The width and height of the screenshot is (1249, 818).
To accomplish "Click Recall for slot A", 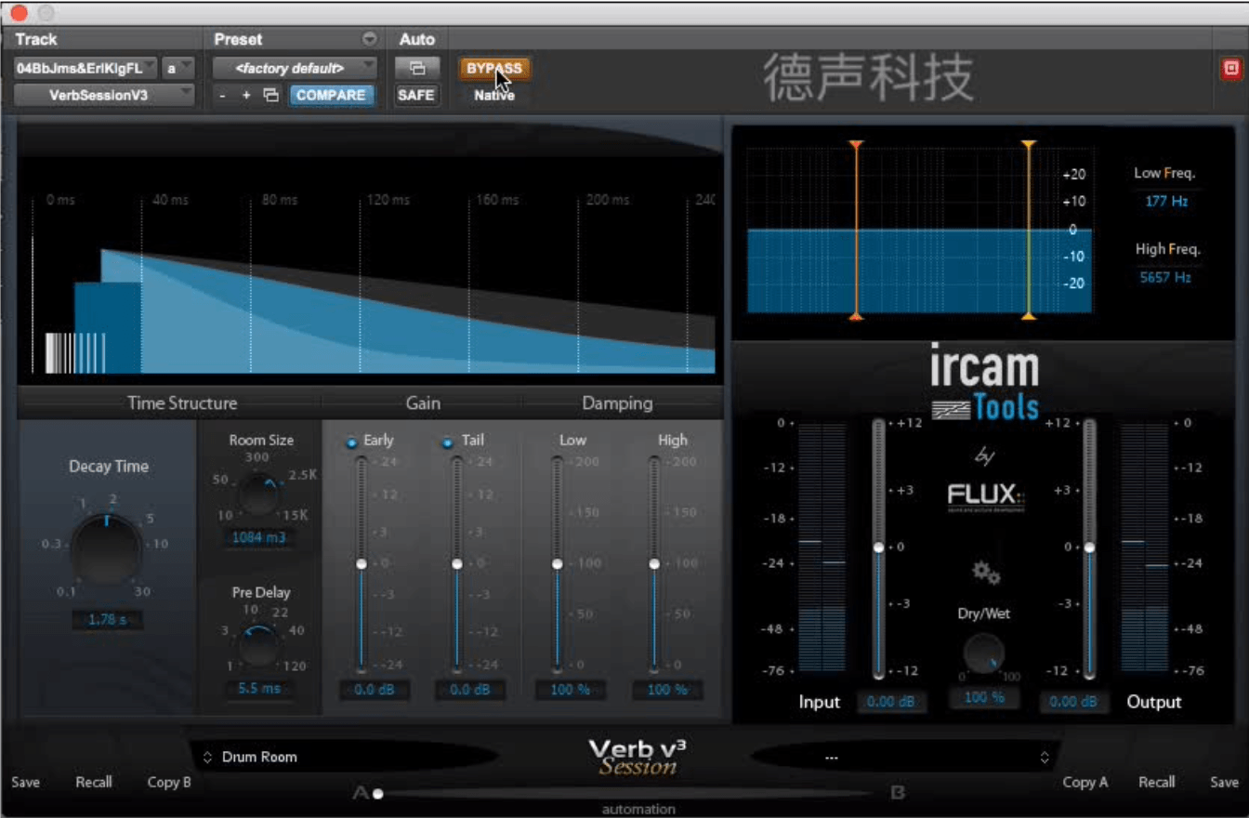I will pyautogui.click(x=94, y=782).
